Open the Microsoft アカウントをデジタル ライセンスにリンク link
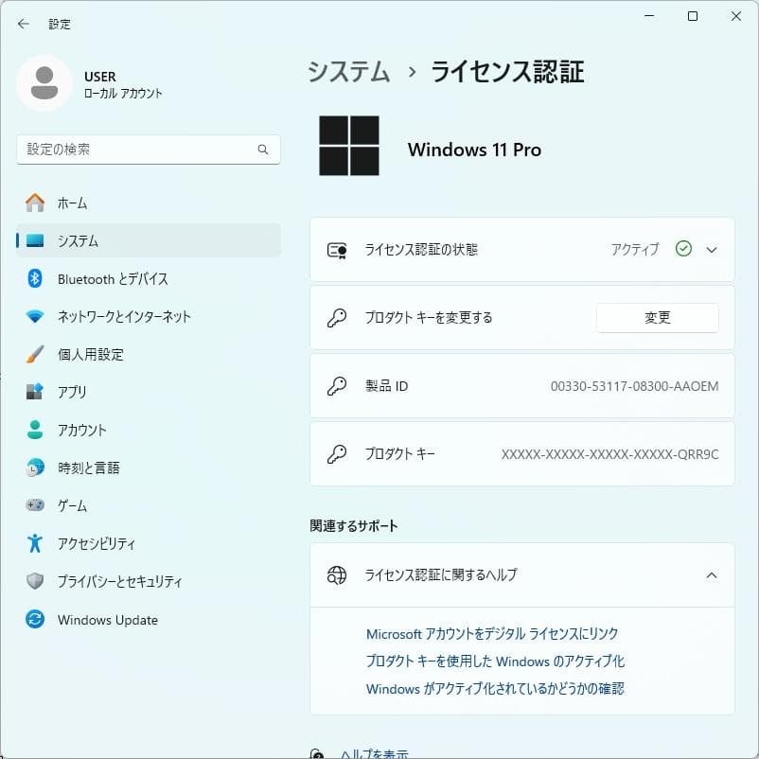The image size is (759, 759). click(493, 633)
